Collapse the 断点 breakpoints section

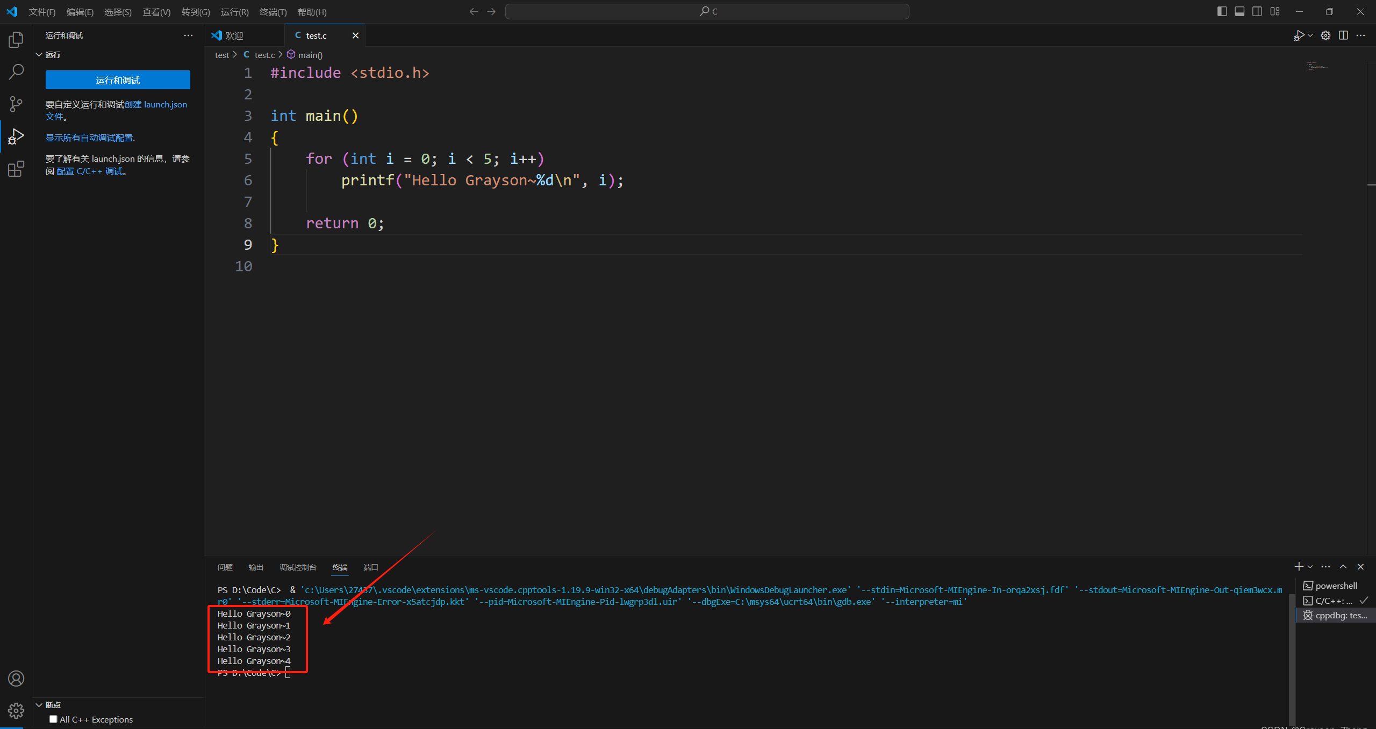pos(39,705)
